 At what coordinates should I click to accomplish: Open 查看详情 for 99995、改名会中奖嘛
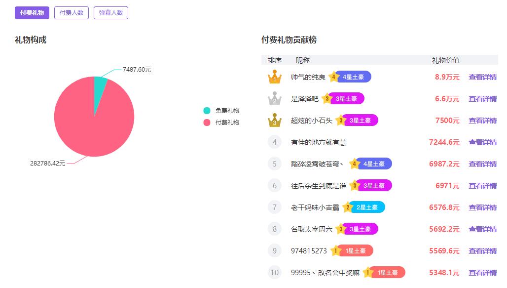tap(482, 273)
